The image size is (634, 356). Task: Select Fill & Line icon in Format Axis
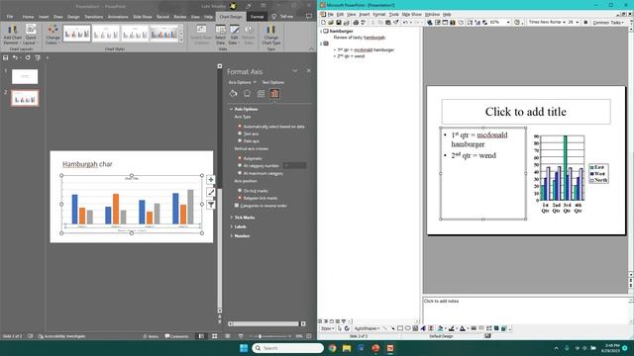pos(234,94)
